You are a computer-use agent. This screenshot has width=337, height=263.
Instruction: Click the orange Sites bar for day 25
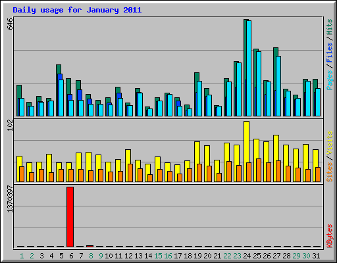(x=259, y=170)
